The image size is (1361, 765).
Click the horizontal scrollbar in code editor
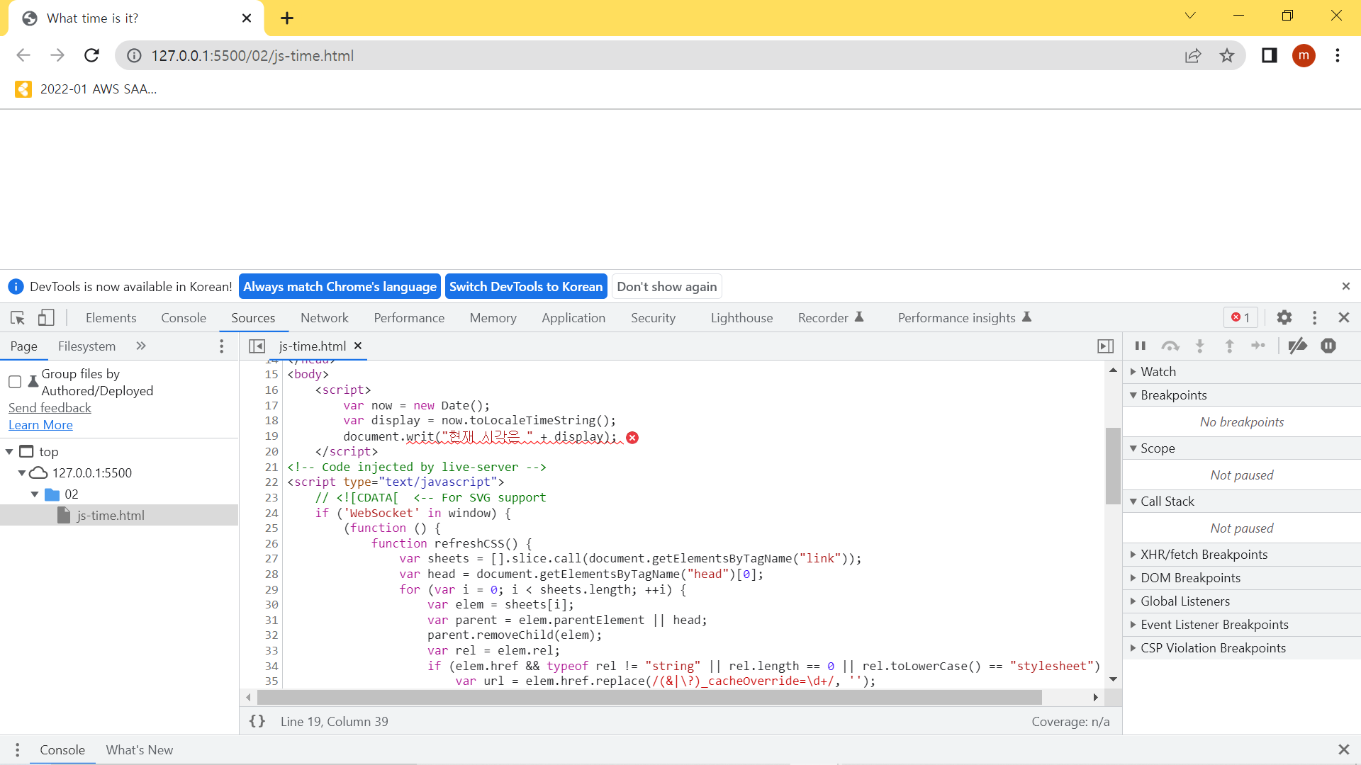(x=649, y=698)
